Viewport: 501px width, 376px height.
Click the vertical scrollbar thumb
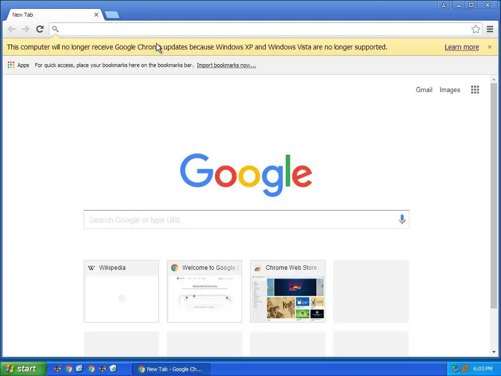click(x=494, y=196)
